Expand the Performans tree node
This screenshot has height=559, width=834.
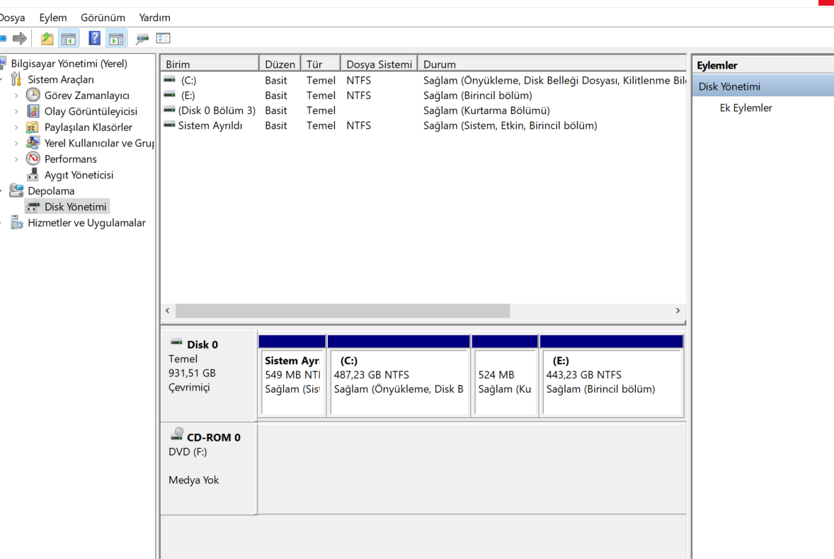coord(16,159)
